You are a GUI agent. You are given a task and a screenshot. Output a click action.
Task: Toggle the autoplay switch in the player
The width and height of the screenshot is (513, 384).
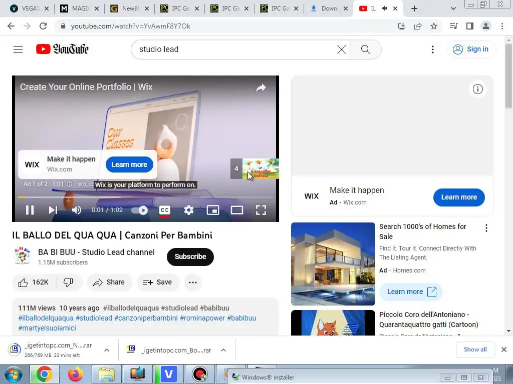point(140,210)
